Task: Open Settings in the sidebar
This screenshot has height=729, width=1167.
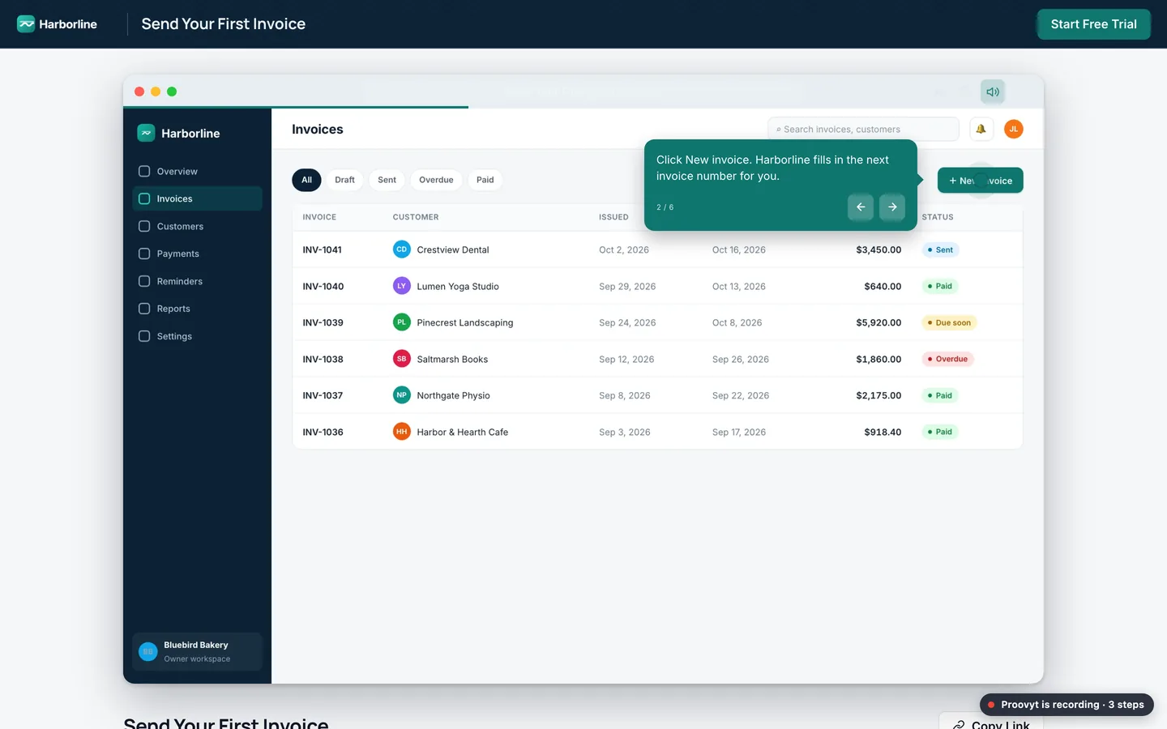Action: click(197, 337)
